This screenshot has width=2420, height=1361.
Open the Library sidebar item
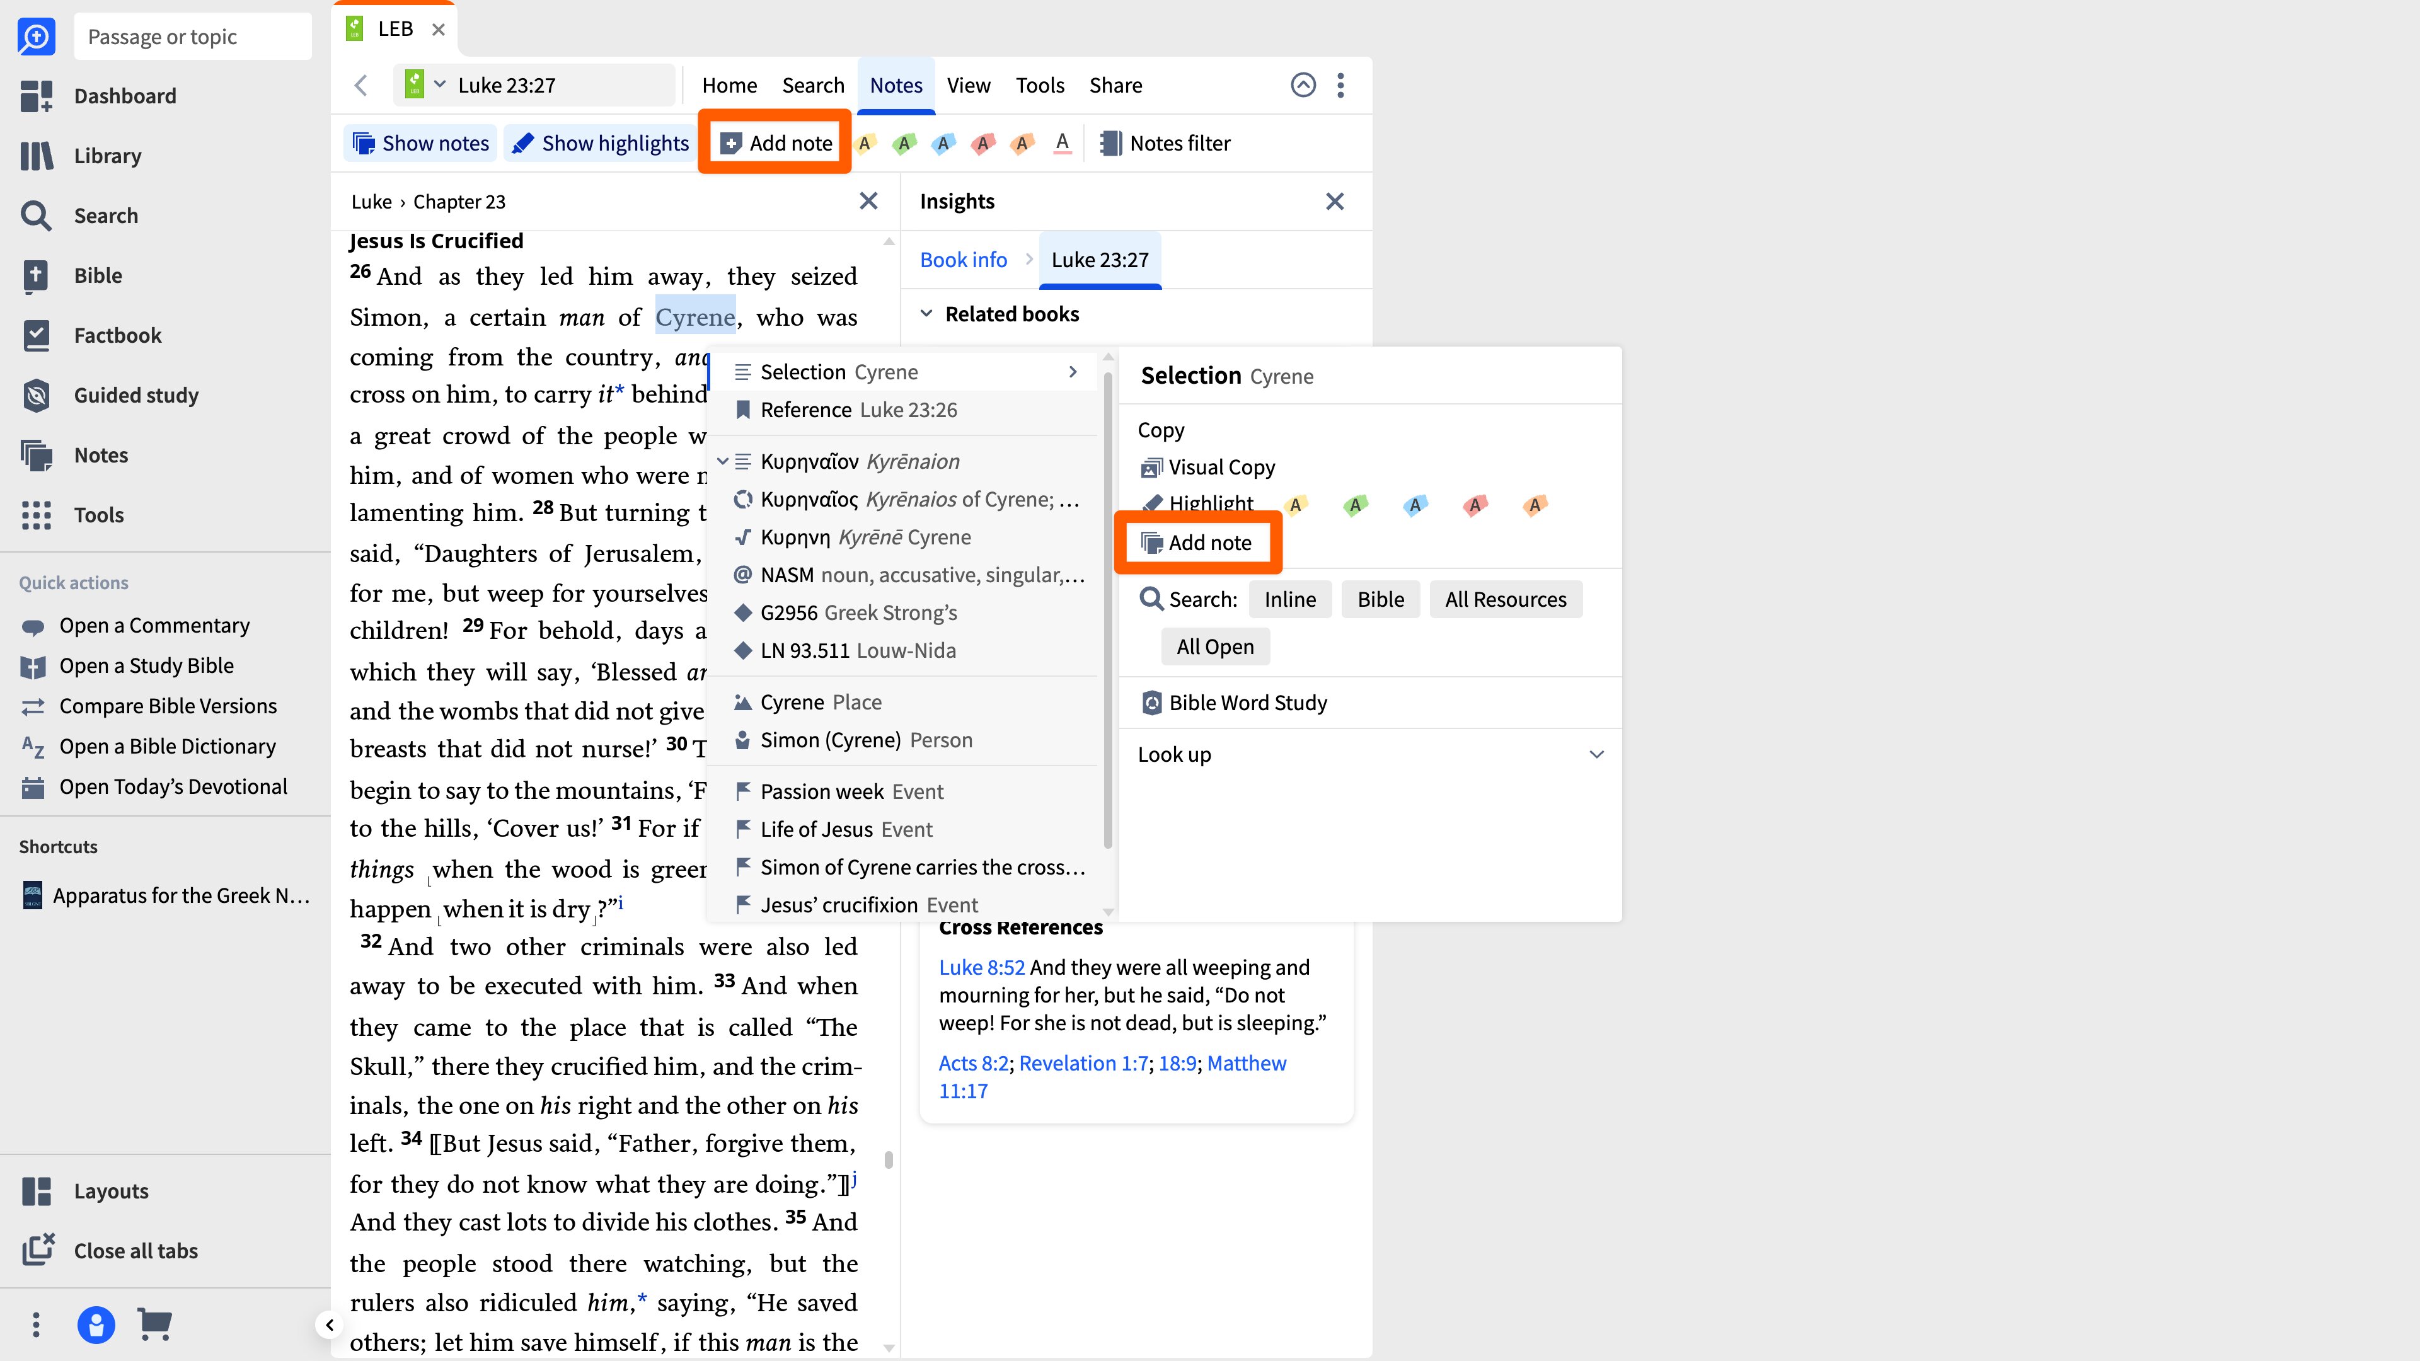82,156
